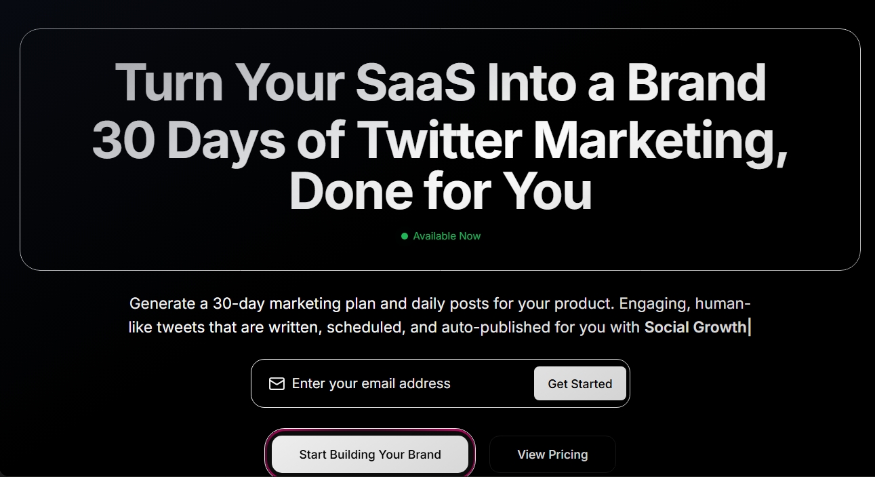Click the word "Marketing," in the headline

point(660,140)
